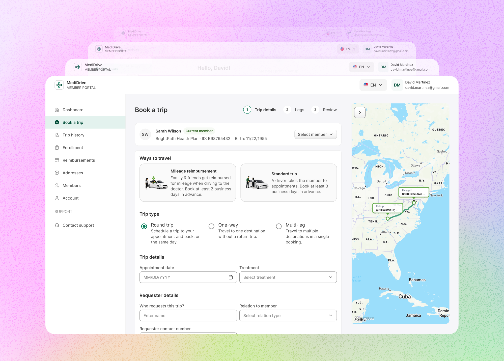The width and height of the screenshot is (504, 361).
Task: Click the 401 Holston Dr pickup label on the map
Action: click(387, 208)
